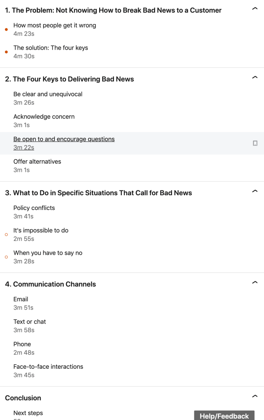Image resolution: width=264 pixels, height=420 pixels.
Task: Click the progress circle next to 'When you have to say no'
Action: pos(6,257)
